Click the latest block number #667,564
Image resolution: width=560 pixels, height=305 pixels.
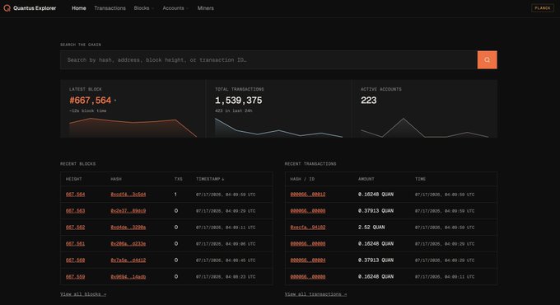click(x=91, y=100)
